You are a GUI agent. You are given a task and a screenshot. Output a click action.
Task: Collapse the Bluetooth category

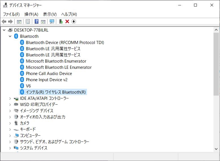(x=10, y=36)
